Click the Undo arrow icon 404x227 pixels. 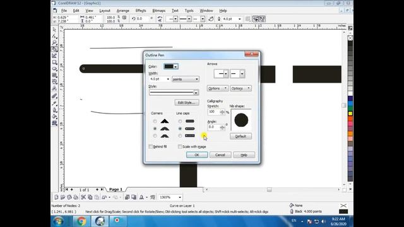(x=104, y=197)
